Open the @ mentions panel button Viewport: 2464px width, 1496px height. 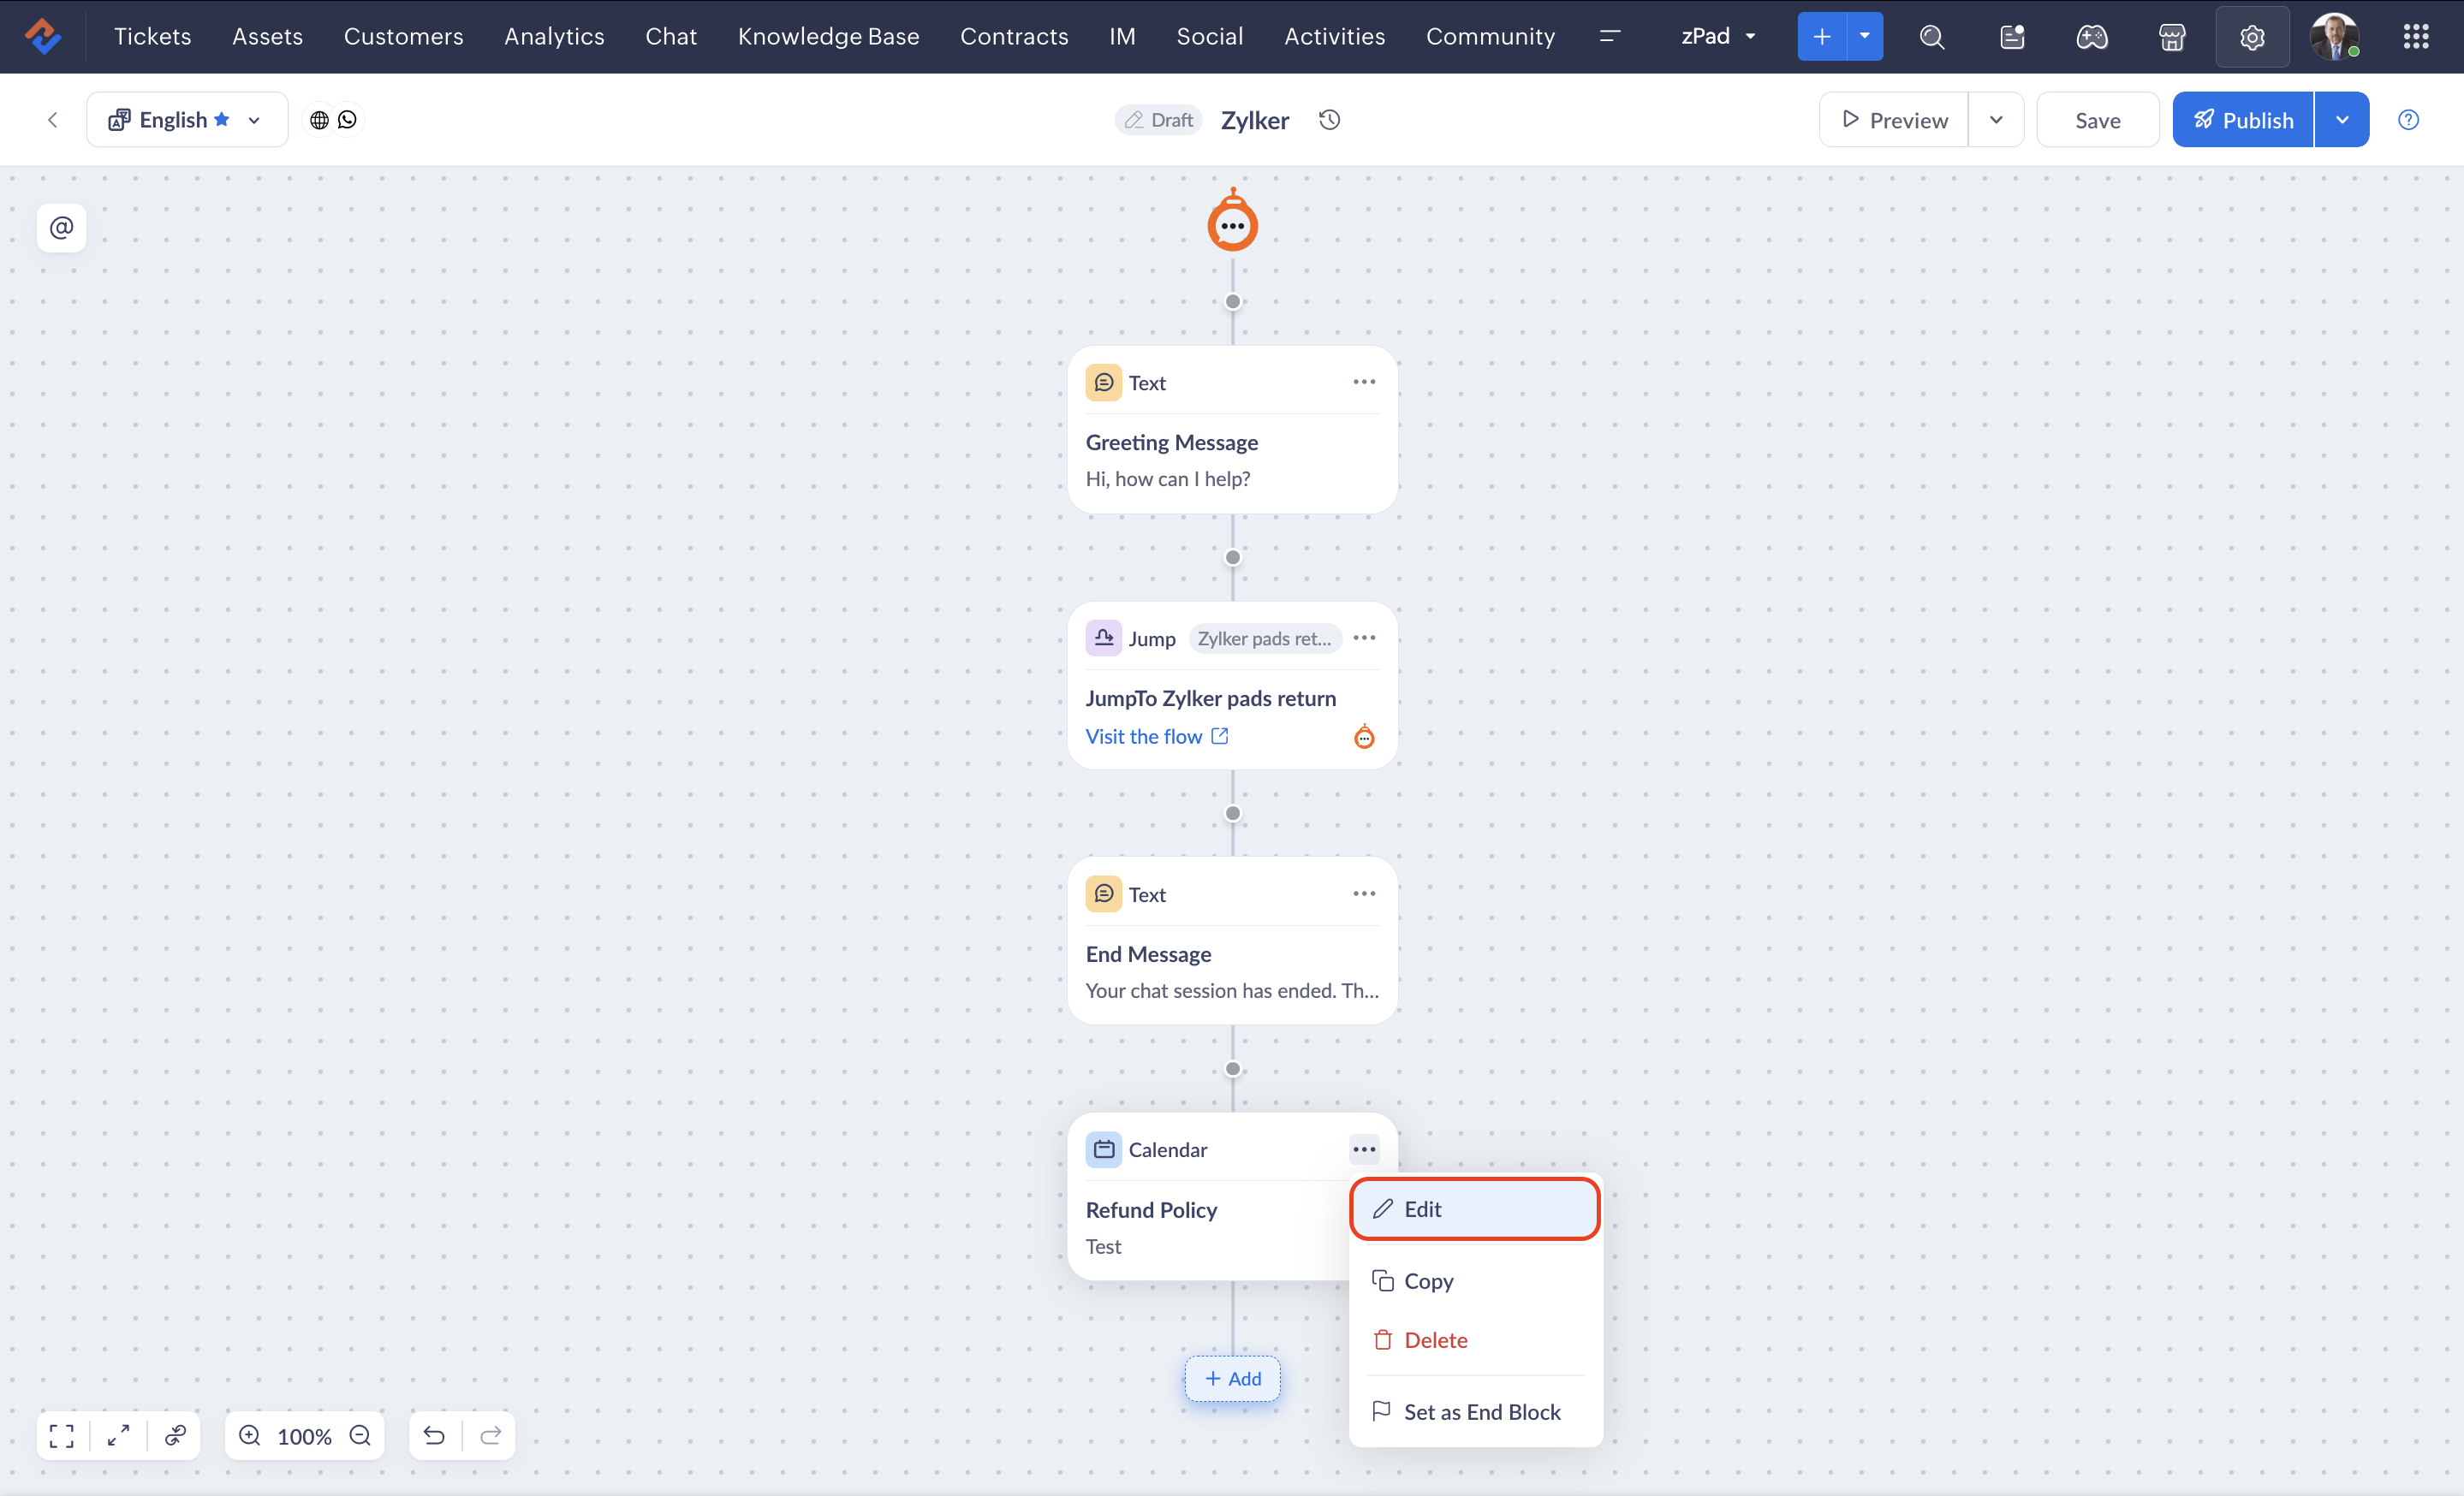coord(61,228)
